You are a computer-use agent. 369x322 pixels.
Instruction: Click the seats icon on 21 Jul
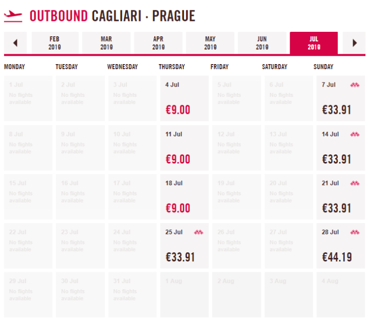click(355, 184)
